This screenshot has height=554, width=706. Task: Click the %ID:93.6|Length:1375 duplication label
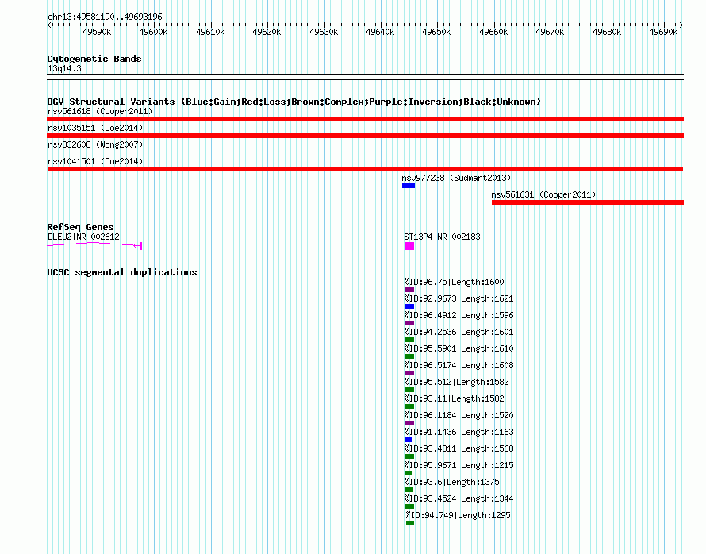(451, 482)
